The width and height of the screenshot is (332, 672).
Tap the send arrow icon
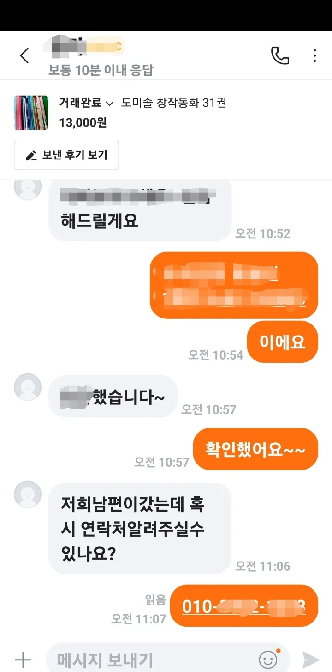click(x=311, y=660)
